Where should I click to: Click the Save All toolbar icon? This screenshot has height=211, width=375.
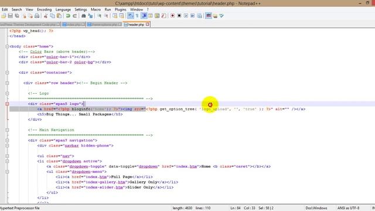[17, 16]
